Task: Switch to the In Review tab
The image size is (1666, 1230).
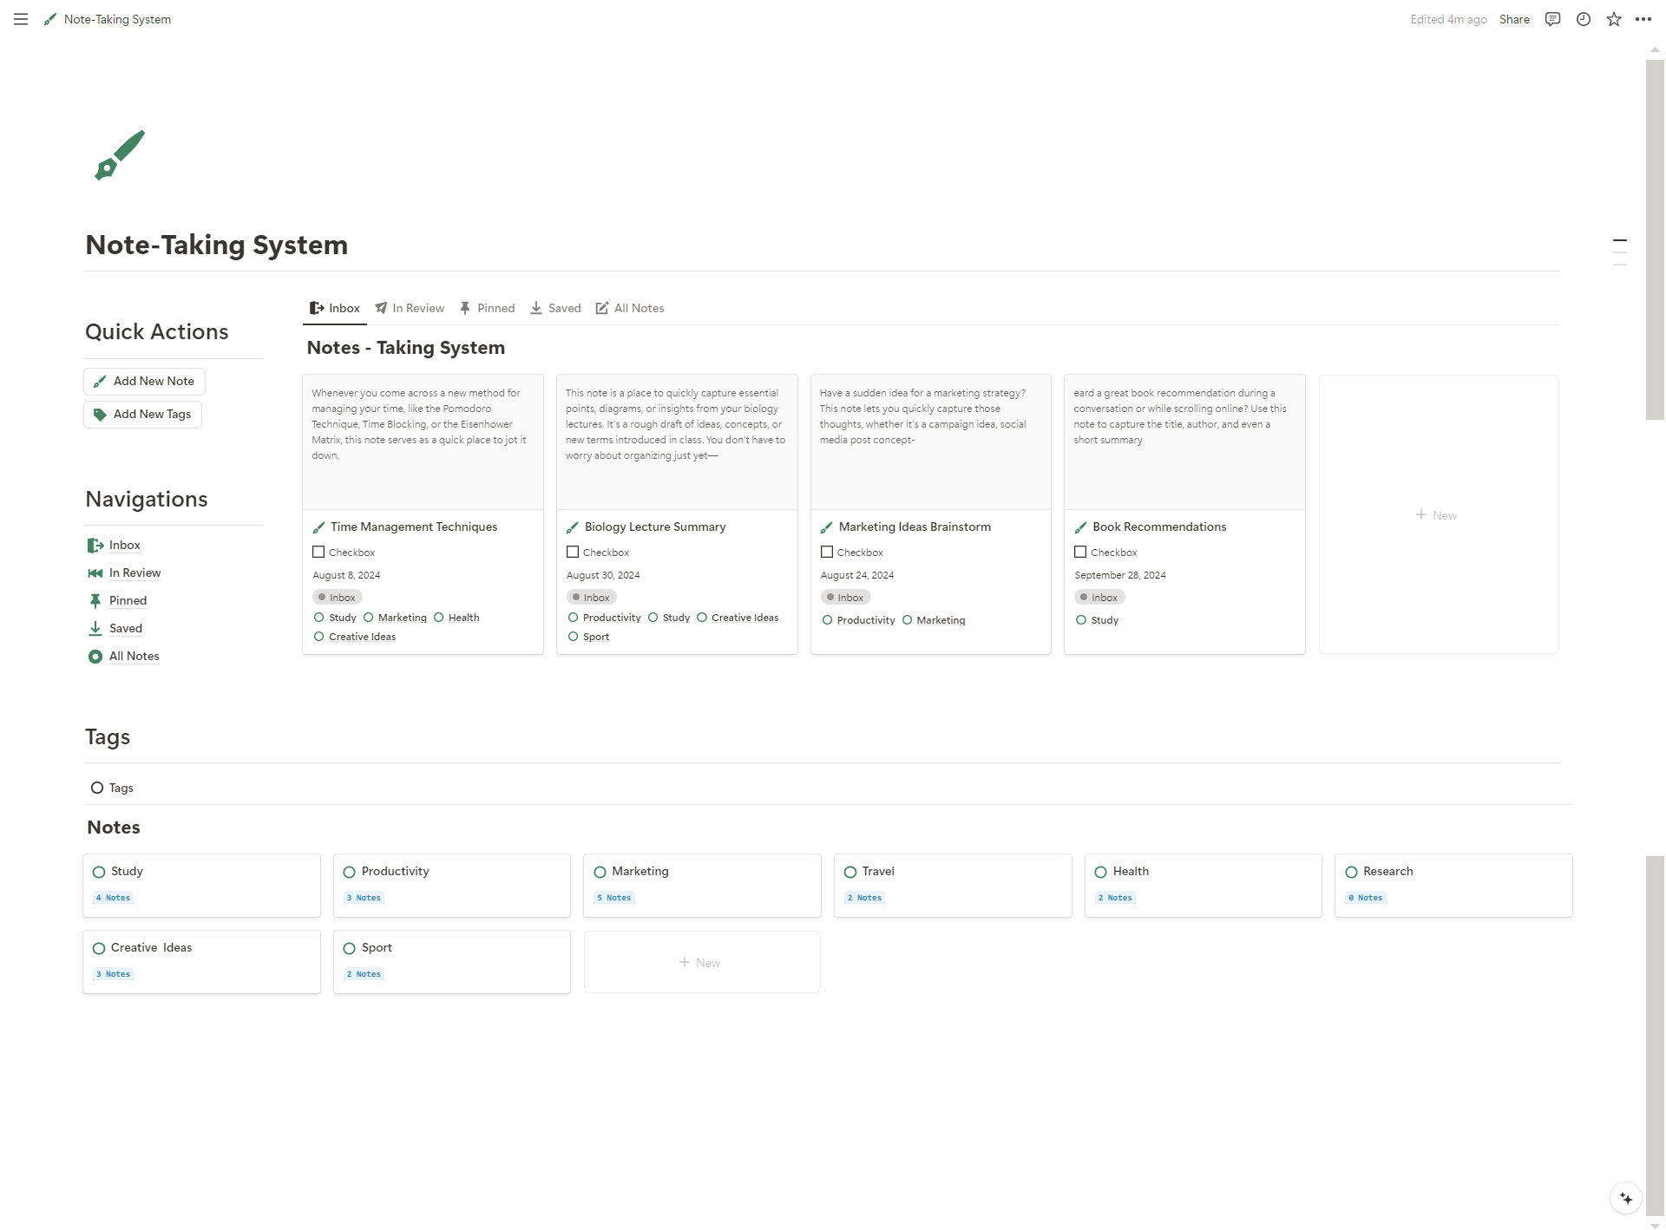Action: click(x=409, y=308)
